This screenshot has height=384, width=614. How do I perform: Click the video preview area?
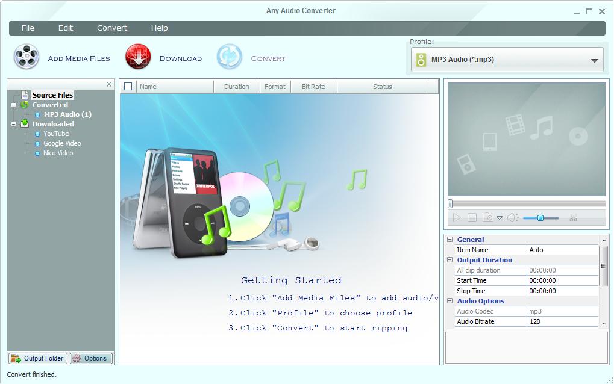[526, 139]
